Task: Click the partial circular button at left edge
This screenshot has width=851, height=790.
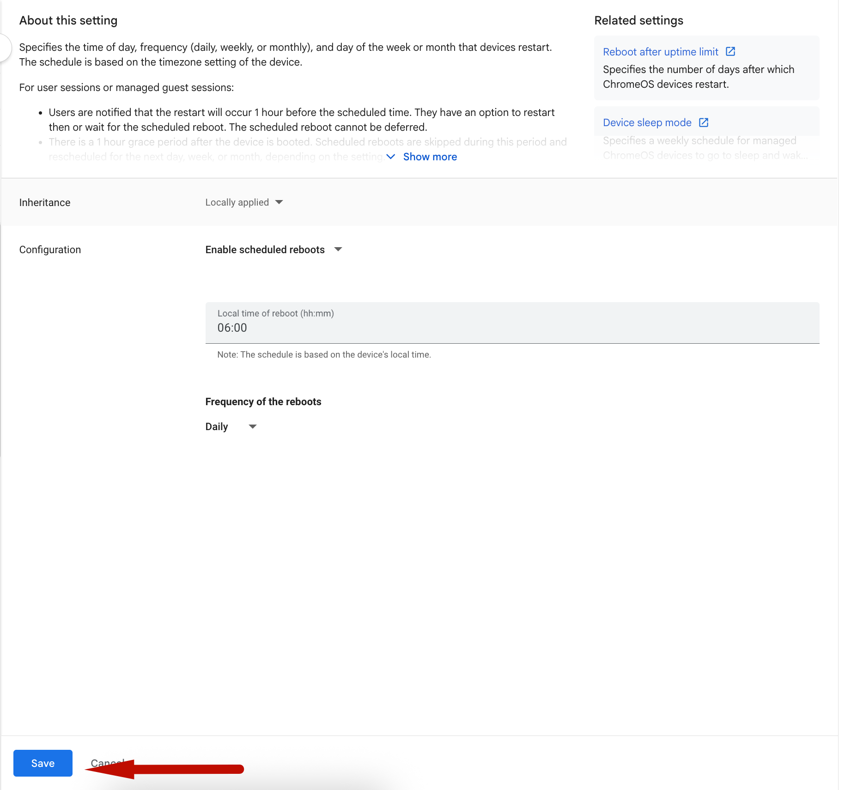Action: (x=5, y=48)
